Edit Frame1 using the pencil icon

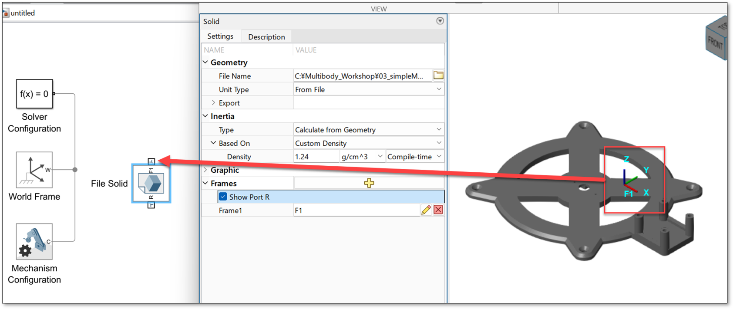coord(426,210)
